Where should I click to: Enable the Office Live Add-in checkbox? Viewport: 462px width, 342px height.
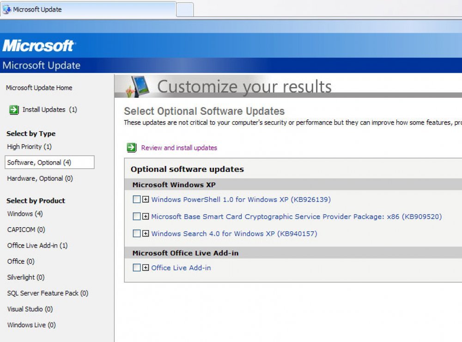click(137, 268)
